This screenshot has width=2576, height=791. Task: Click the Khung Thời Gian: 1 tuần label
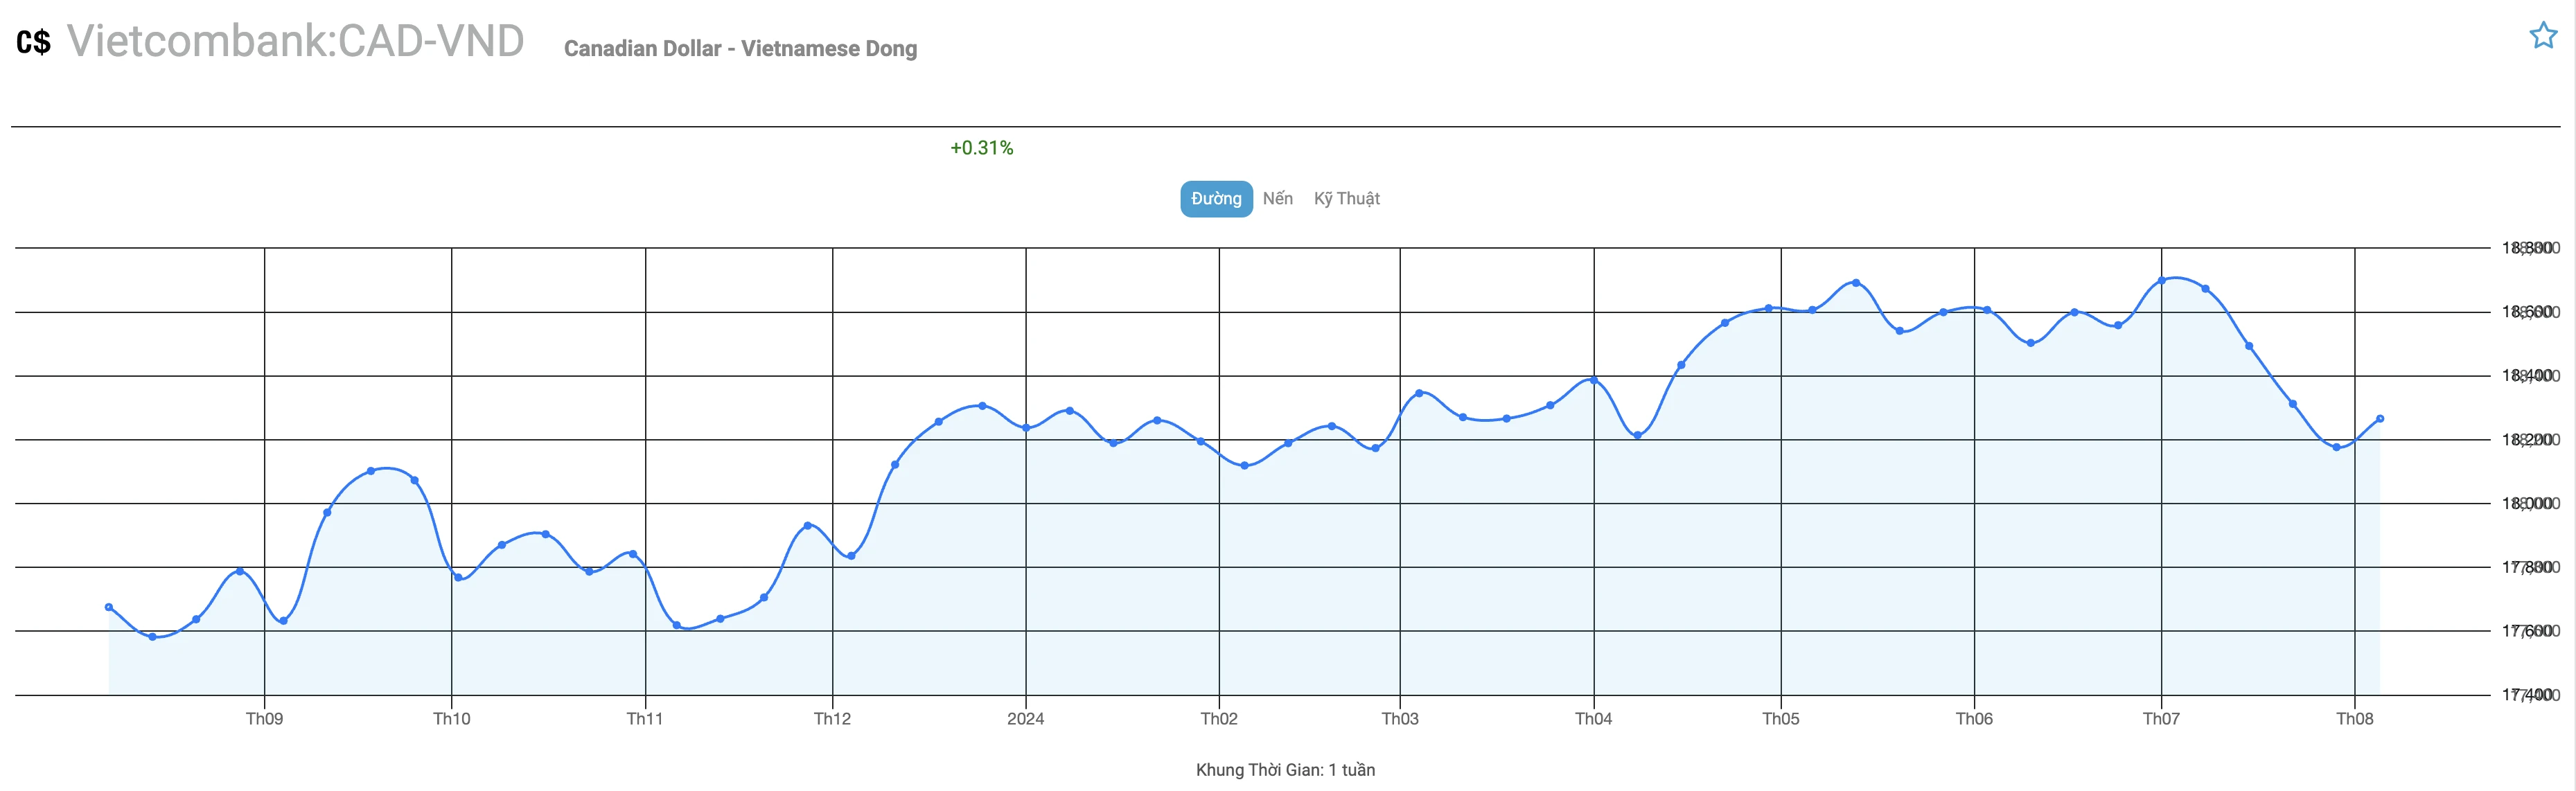1285,770
